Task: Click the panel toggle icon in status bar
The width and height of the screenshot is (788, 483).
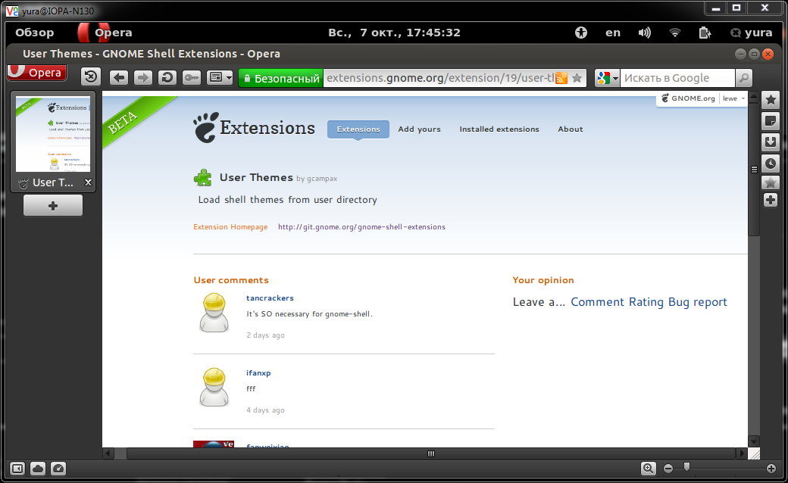Action: pos(17,469)
